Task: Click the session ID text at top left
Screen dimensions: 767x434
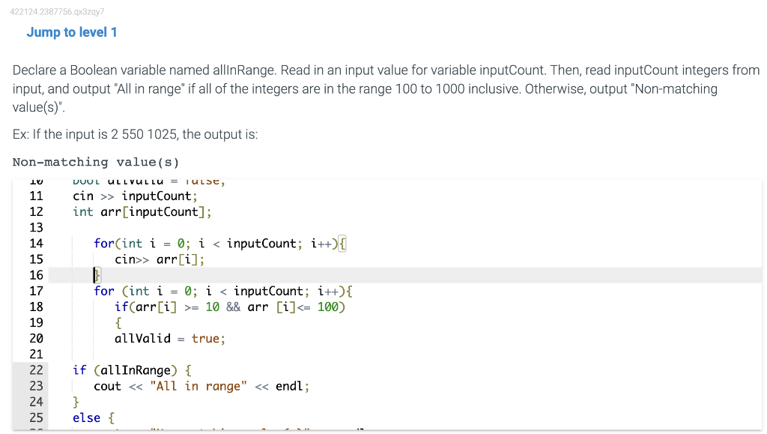Action: (58, 11)
